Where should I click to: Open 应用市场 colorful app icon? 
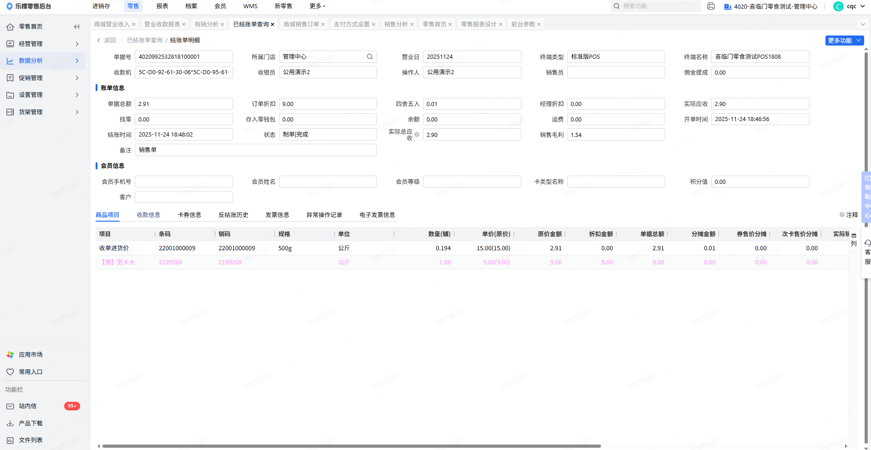click(x=10, y=354)
